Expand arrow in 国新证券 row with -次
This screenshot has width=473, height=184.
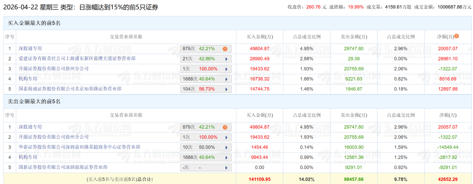tap(226, 167)
